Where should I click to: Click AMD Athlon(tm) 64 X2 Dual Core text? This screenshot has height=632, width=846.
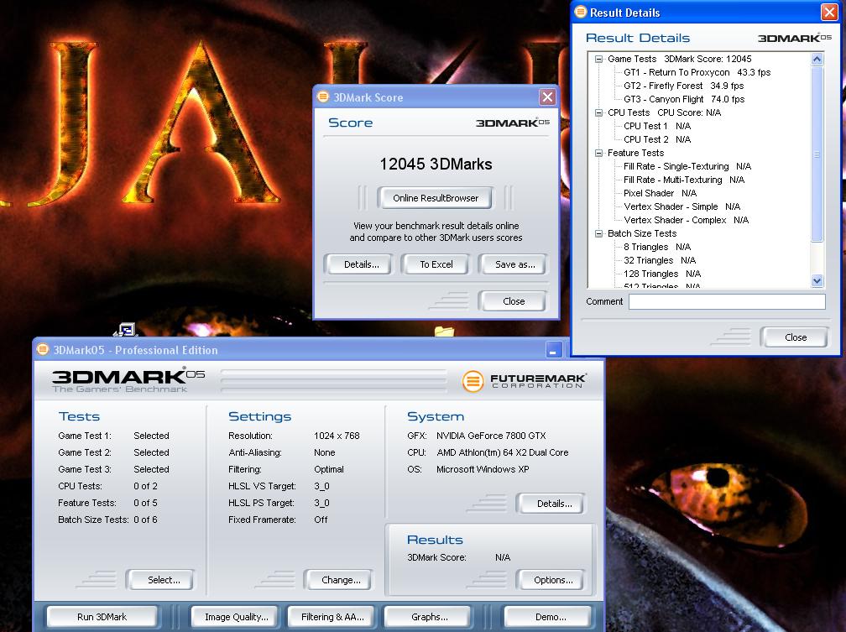point(502,452)
